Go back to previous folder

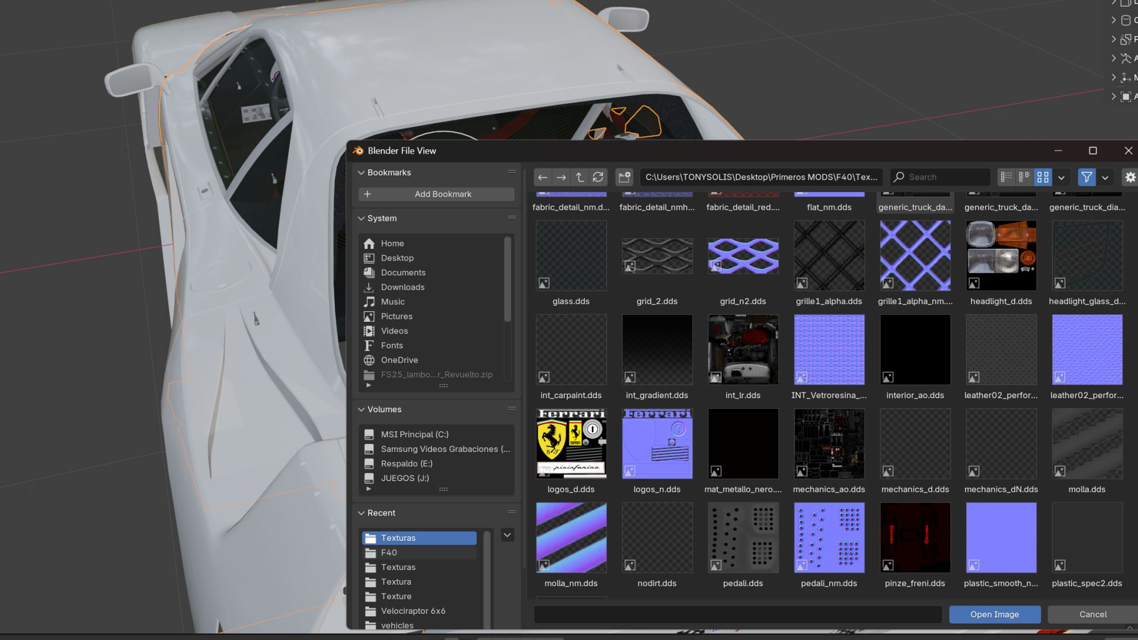click(x=542, y=177)
